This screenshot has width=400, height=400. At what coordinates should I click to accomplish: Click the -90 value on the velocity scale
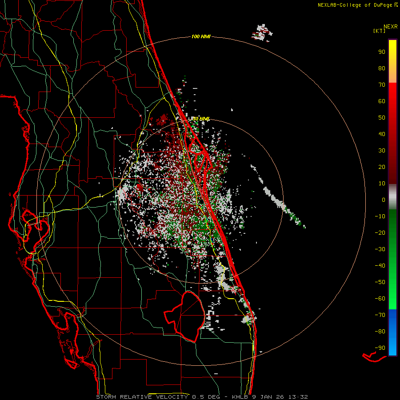[380, 348]
